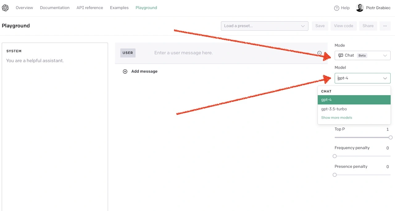Click the OpenAI logo icon

click(x=5, y=8)
